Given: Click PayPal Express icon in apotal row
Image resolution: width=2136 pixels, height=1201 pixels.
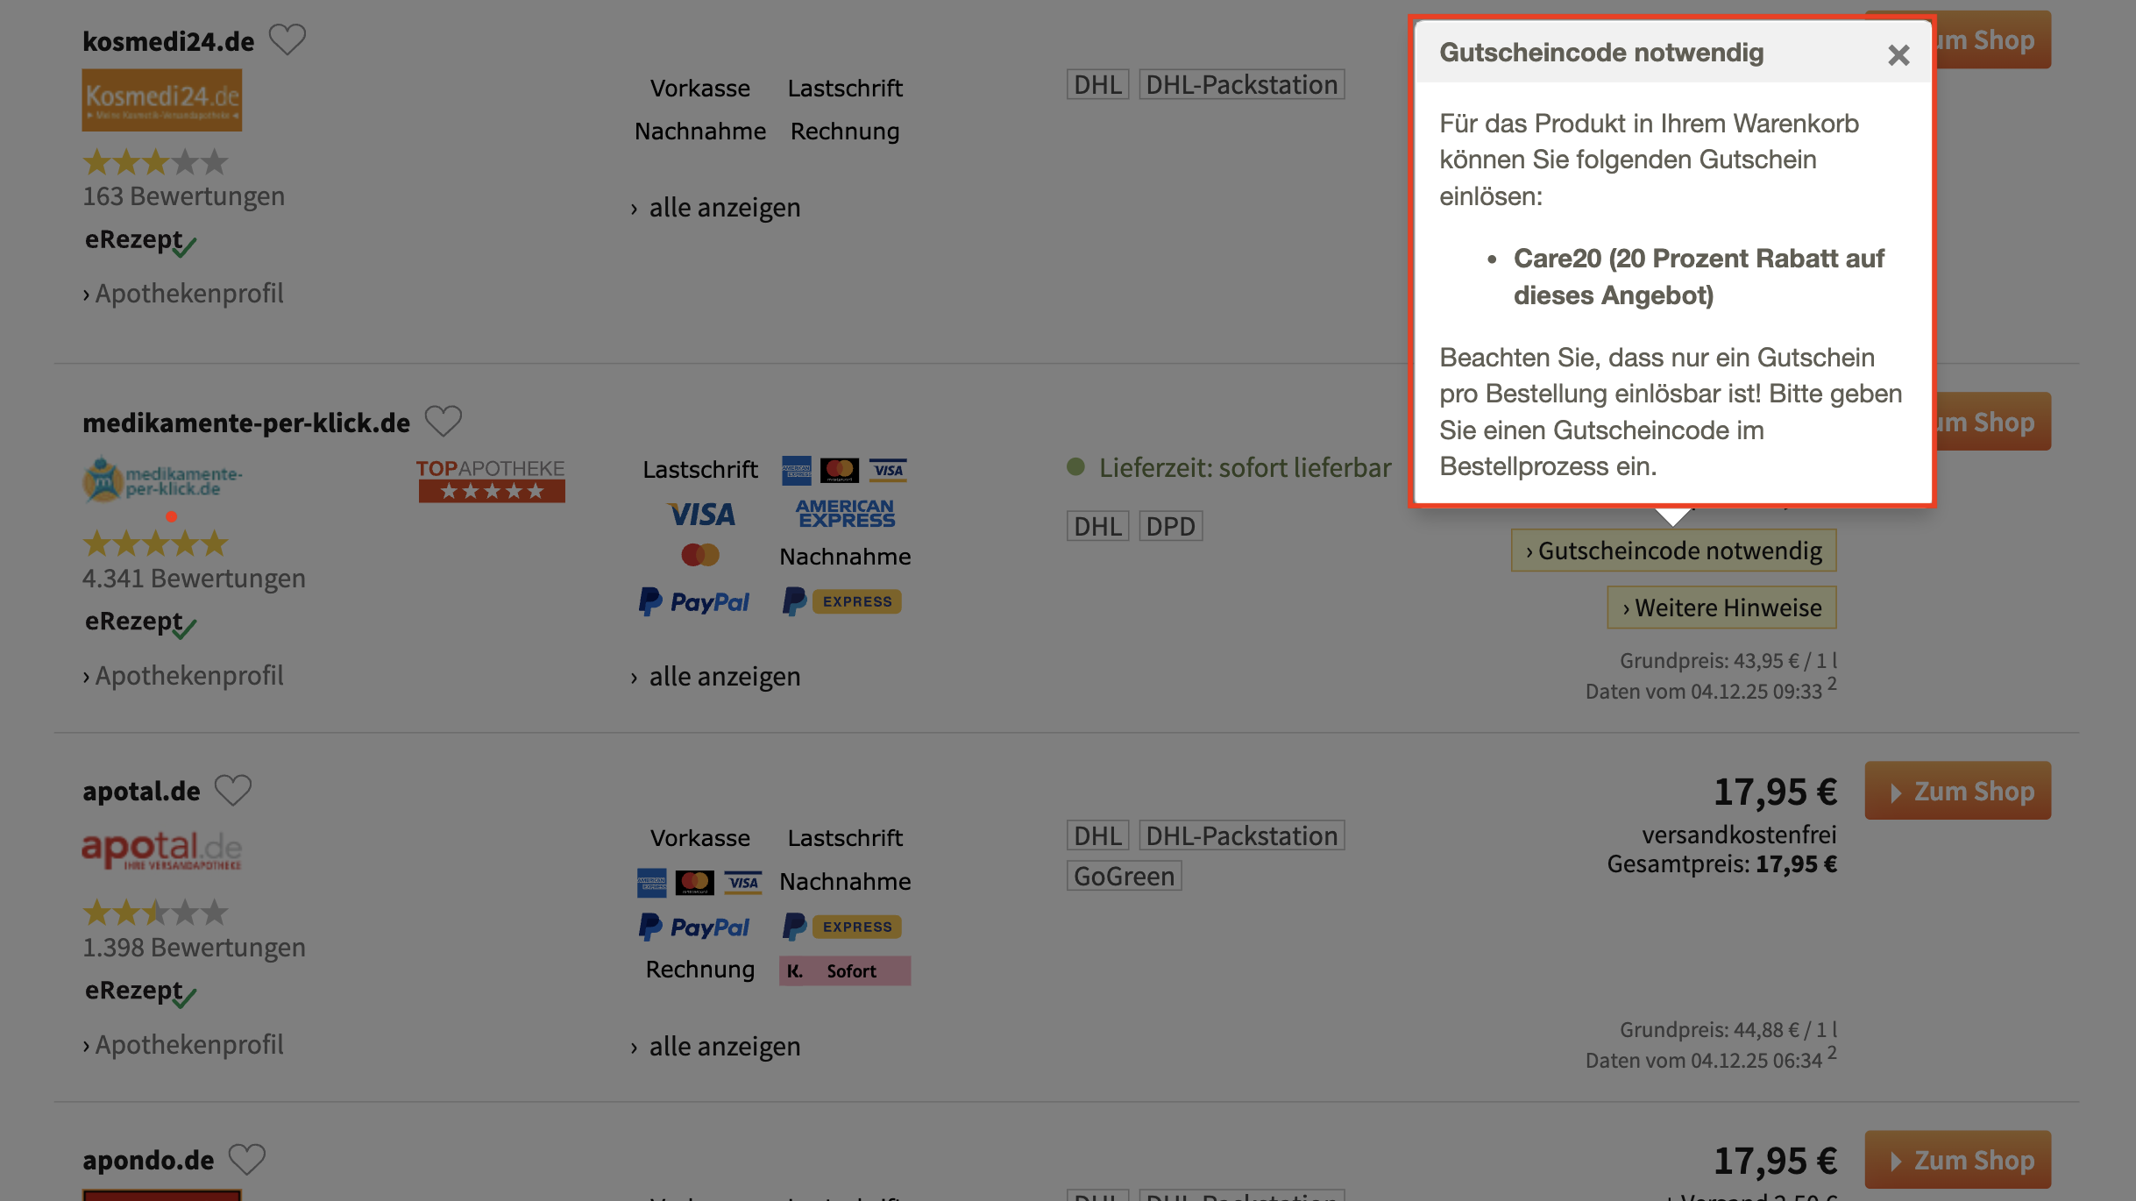Looking at the screenshot, I should click(x=842, y=927).
